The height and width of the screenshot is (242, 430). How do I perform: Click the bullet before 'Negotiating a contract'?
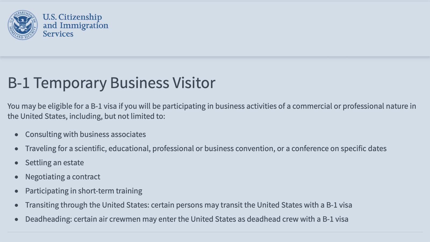coord(17,177)
